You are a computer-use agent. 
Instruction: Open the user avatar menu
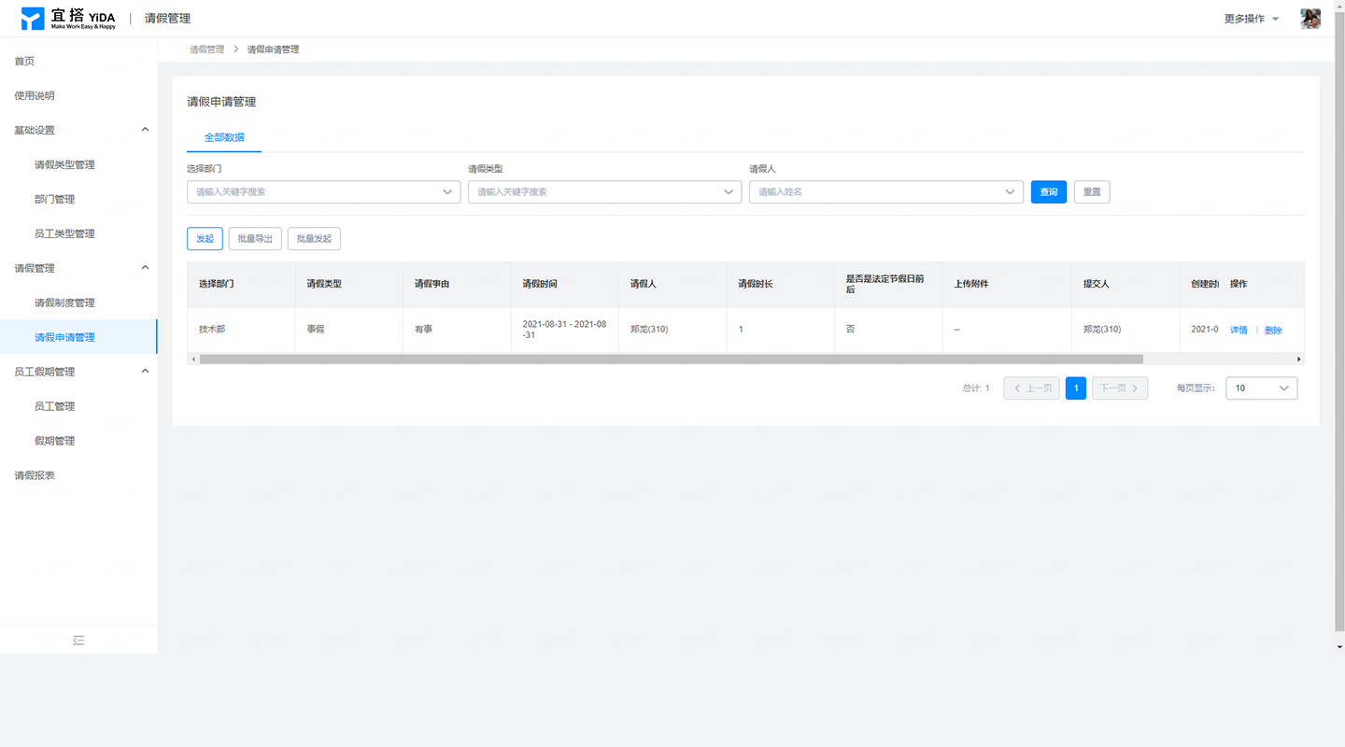click(x=1310, y=19)
